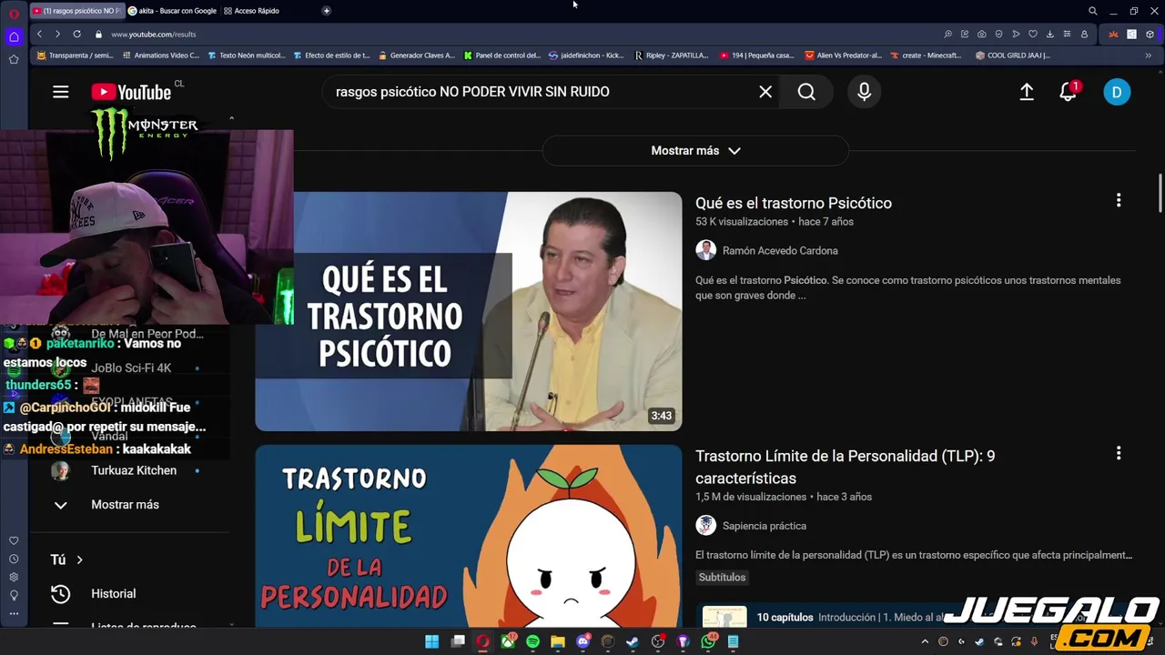
Task: Open the JoBlo Sci-Fi 4K subscription
Action: [131, 368]
